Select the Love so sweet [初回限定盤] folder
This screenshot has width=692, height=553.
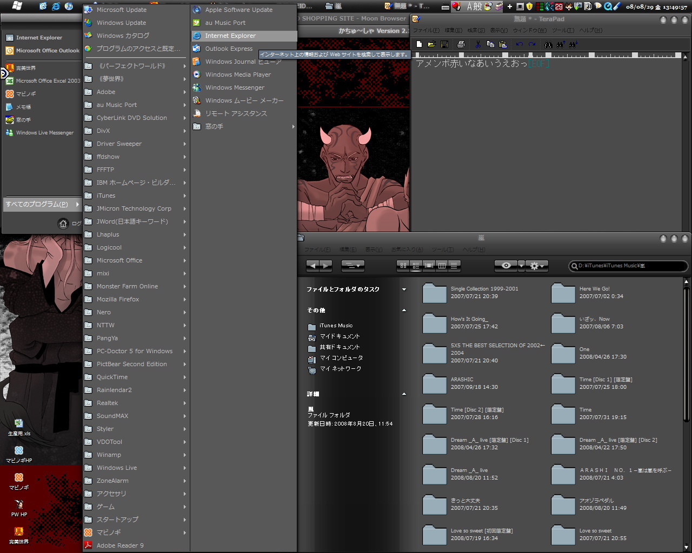[x=468, y=535]
